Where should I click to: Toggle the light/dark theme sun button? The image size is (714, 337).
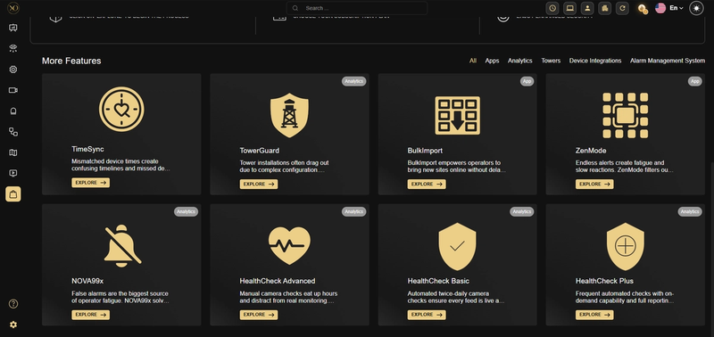click(696, 8)
